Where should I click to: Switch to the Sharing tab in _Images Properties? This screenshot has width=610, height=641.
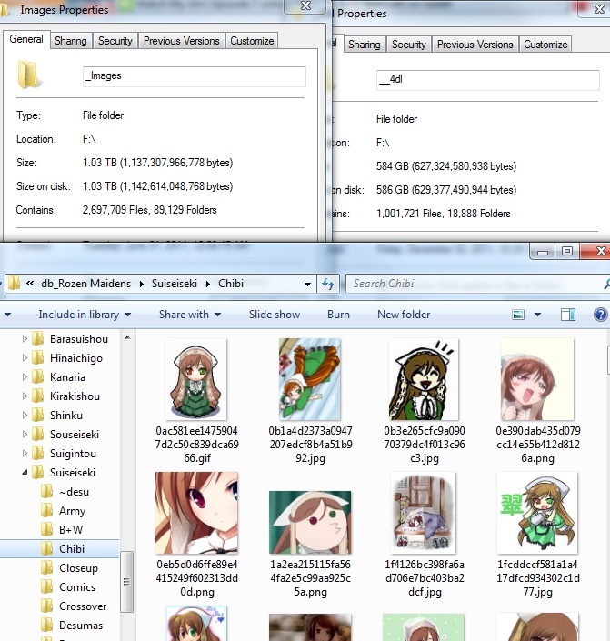70,41
